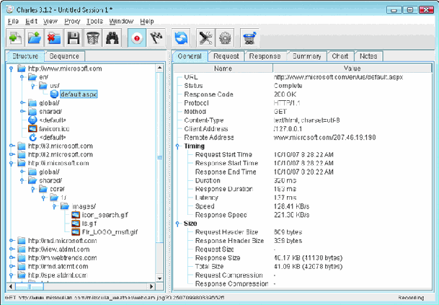Viewport: 439px width, 305px height.
Task: Collapse the http://www.microsoft.com tree node
Action: pos(12,68)
